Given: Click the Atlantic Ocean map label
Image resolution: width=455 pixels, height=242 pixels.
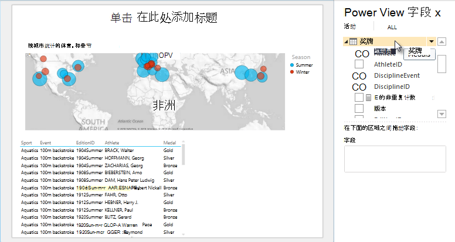Looking at the screenshot, I should coord(130,122).
